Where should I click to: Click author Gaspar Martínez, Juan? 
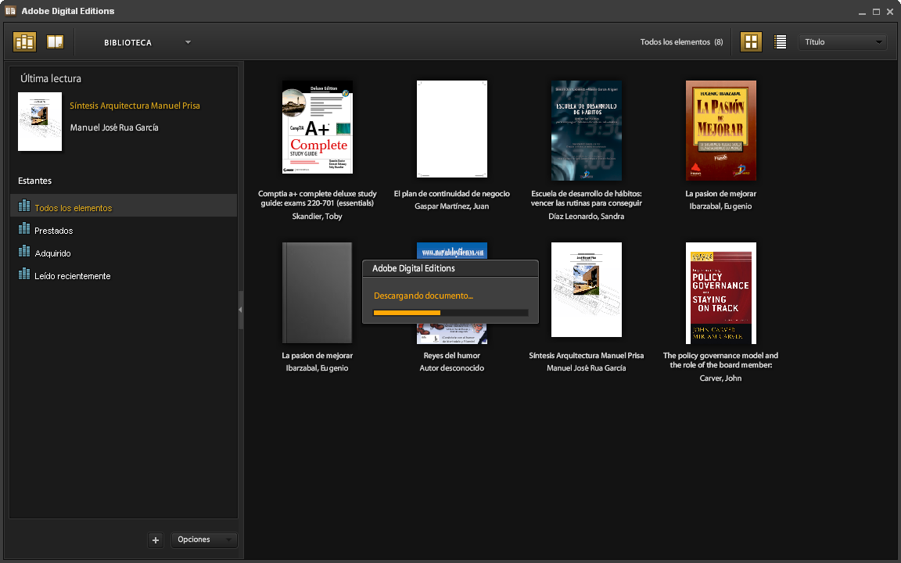[451, 206]
